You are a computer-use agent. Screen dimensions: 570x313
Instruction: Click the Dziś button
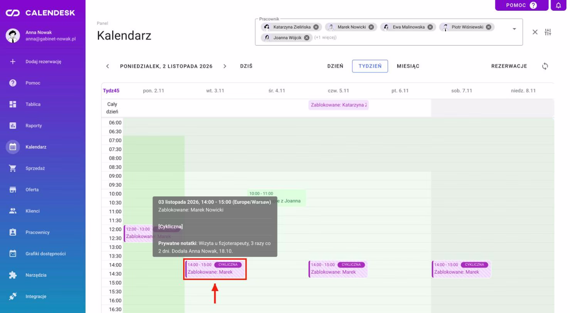coord(246,66)
